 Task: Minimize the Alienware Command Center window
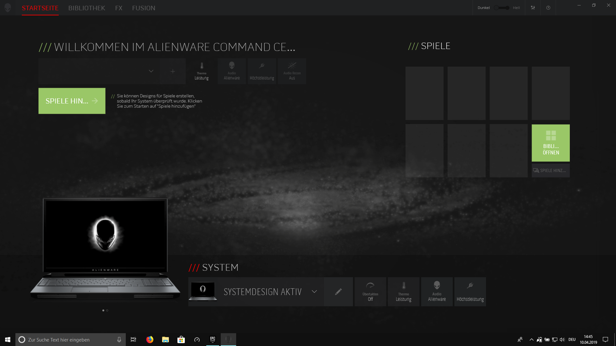pos(579,5)
